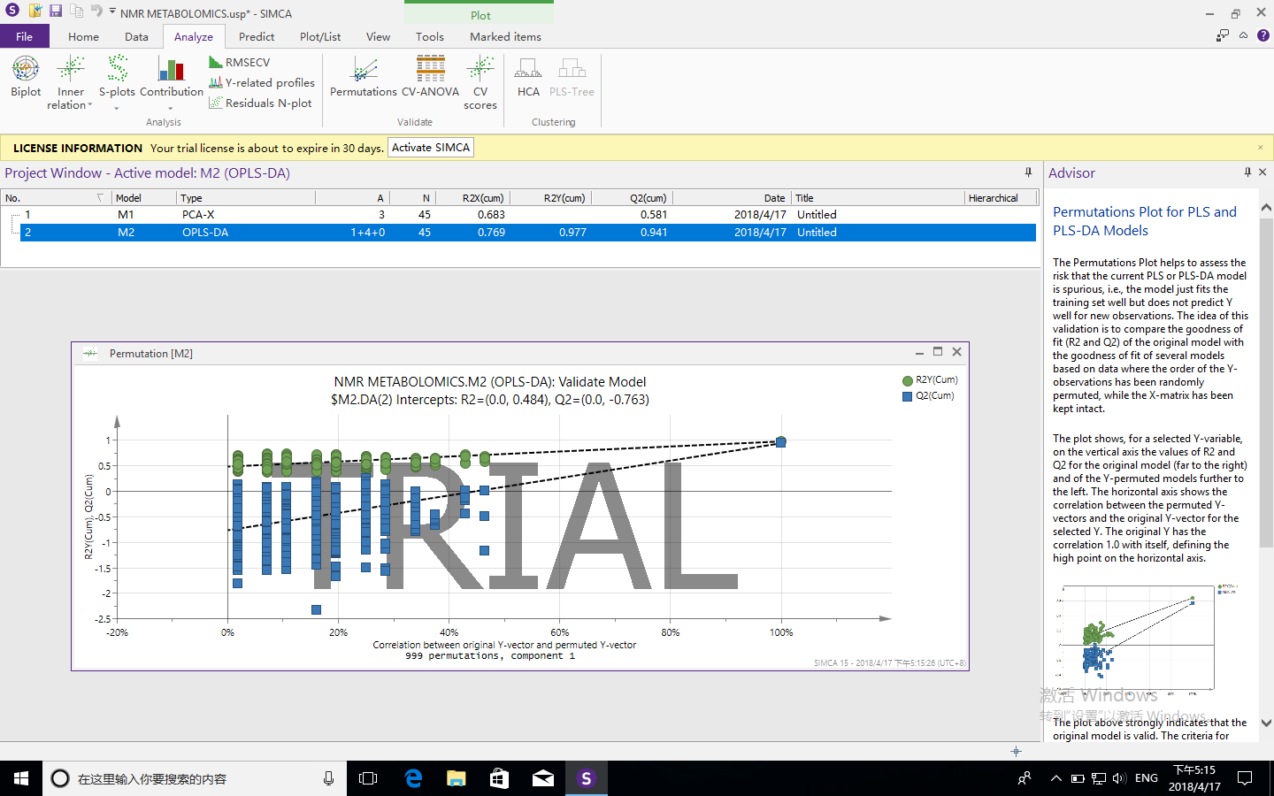Pin the Advisor panel
This screenshot has height=796, width=1274.
[x=1247, y=172]
